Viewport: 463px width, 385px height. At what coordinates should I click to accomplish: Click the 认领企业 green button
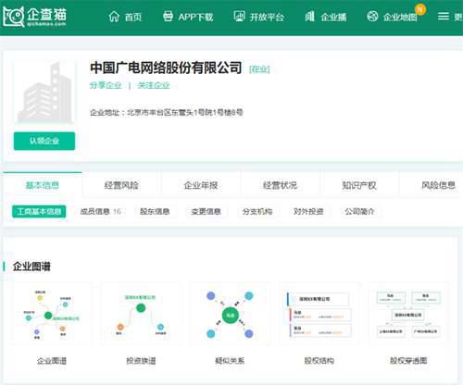(x=44, y=141)
